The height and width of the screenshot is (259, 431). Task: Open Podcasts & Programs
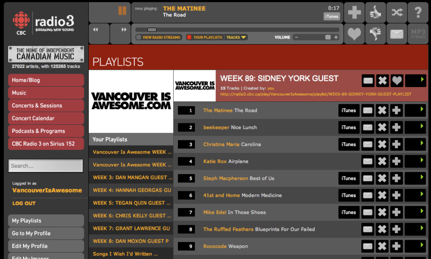(x=46, y=131)
